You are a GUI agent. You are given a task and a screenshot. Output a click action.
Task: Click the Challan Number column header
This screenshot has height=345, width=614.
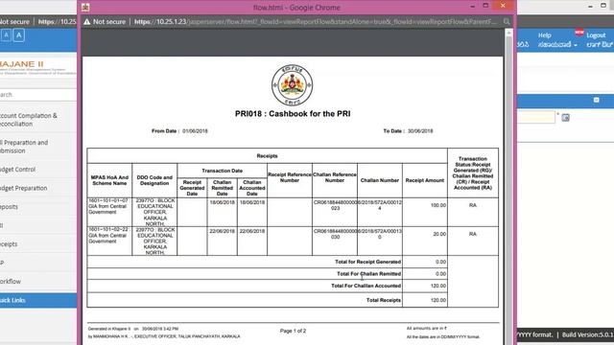tap(380, 180)
